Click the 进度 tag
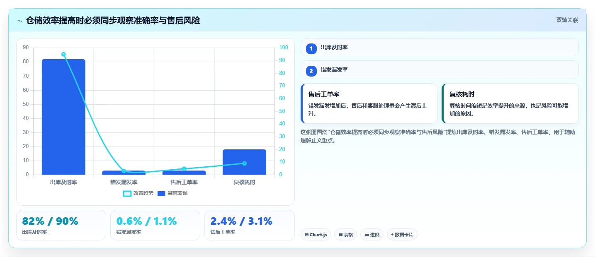 coord(372,235)
